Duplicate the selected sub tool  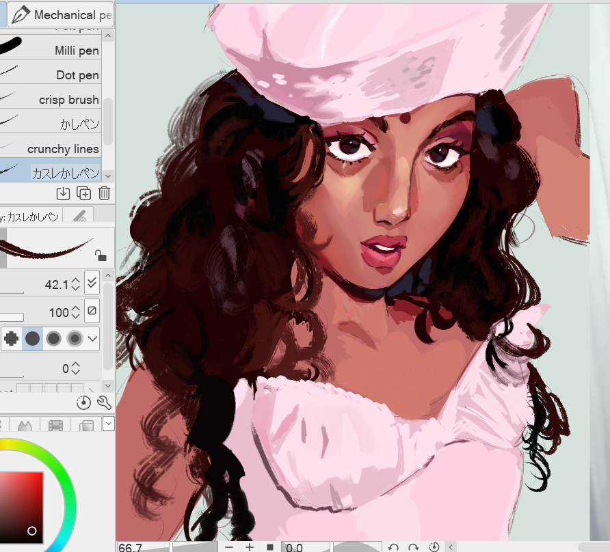83,193
